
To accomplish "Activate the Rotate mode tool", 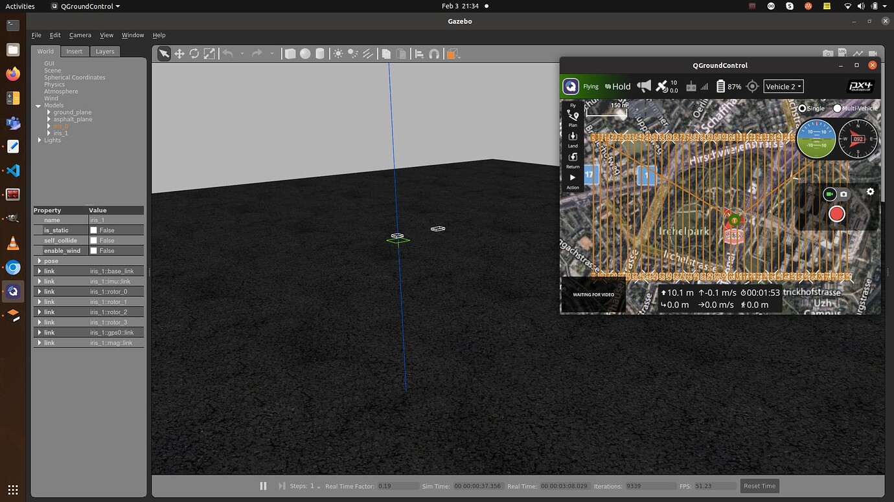I will 194,54.
